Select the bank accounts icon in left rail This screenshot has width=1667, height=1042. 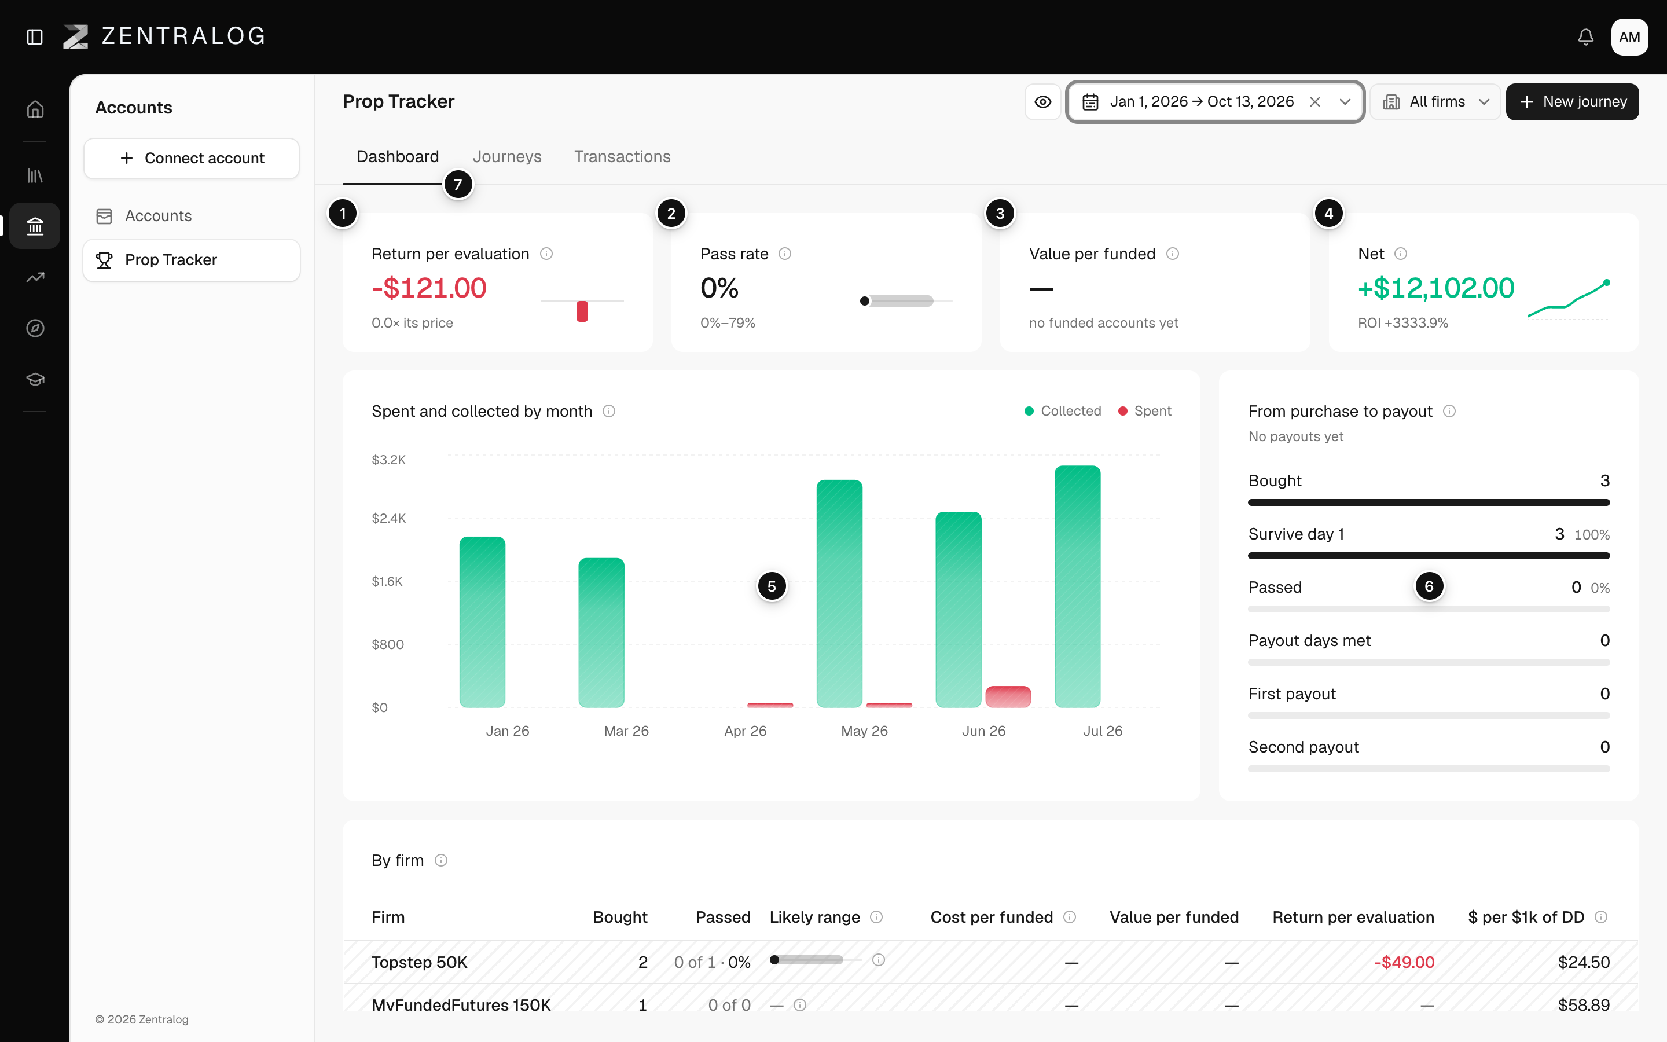35,226
